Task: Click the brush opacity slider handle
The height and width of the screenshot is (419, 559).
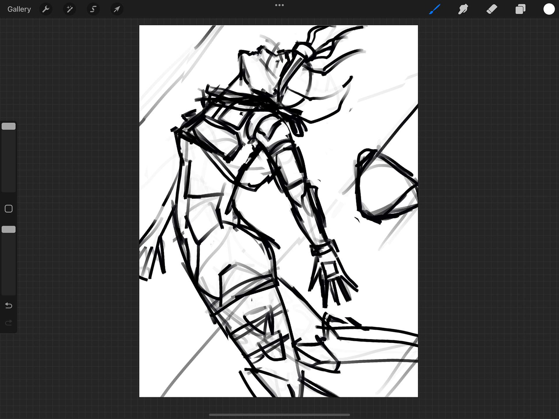Action: (x=9, y=229)
